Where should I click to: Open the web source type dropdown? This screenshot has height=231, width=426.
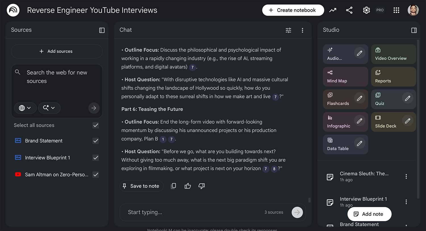[25, 108]
